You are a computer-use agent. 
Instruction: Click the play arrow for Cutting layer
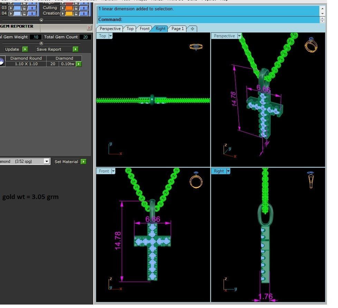(63, 8)
